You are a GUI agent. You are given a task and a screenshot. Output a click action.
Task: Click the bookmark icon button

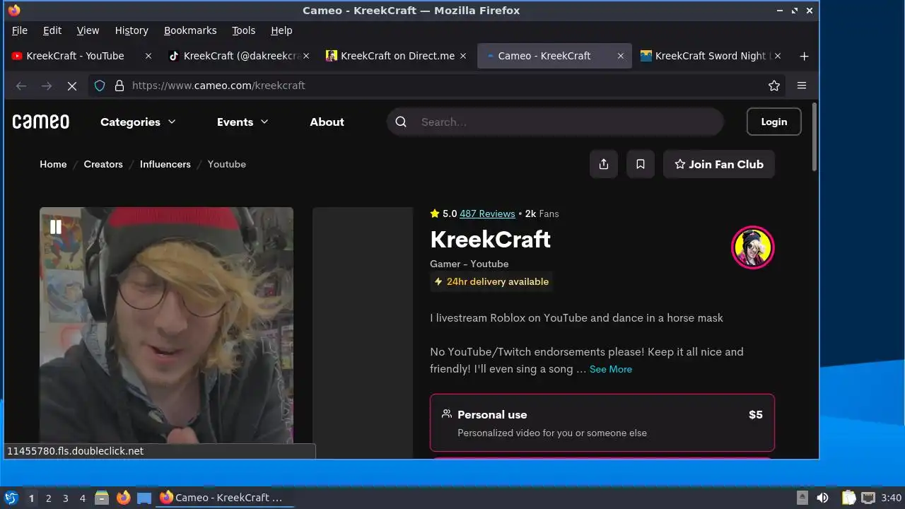point(641,164)
